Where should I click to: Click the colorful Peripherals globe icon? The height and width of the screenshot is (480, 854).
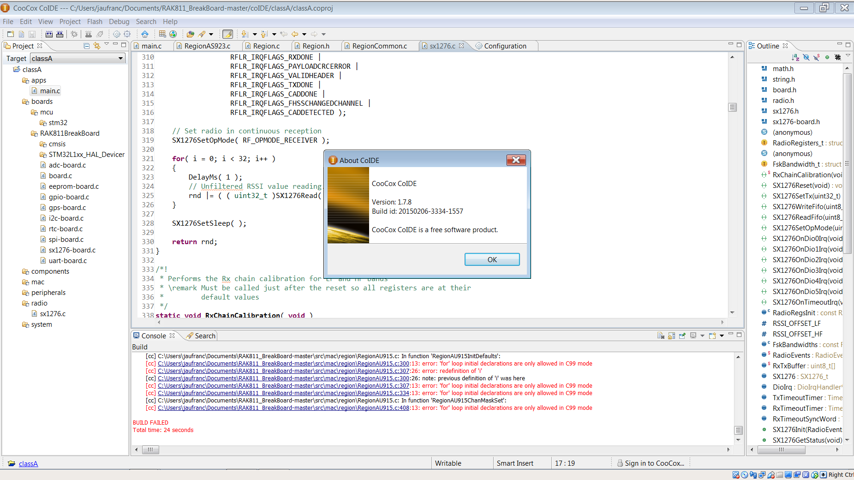[x=173, y=34]
